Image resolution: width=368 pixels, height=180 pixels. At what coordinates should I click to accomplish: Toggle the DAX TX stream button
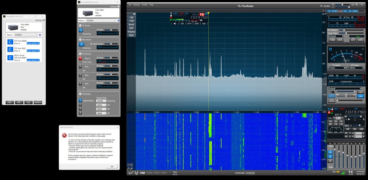click(x=81, y=31)
